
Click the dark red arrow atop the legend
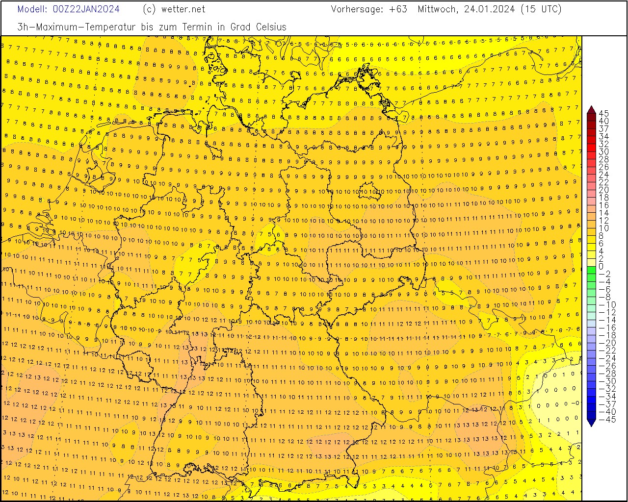point(591,109)
